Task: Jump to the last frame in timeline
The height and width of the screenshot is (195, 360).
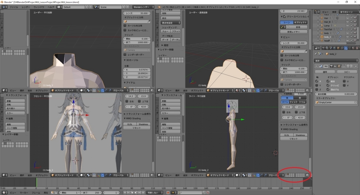Action: click(x=143, y=193)
